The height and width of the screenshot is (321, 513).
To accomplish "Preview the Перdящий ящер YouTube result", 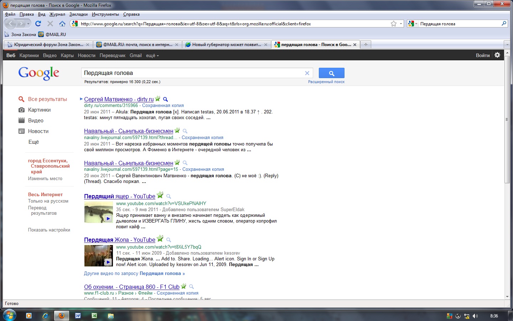I will (169, 197).
